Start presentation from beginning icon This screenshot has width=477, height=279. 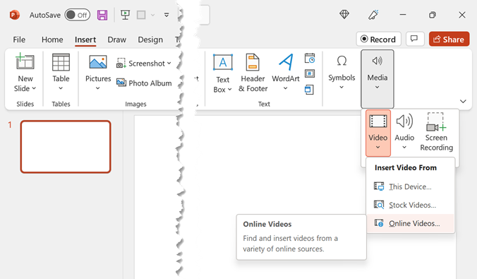point(125,15)
